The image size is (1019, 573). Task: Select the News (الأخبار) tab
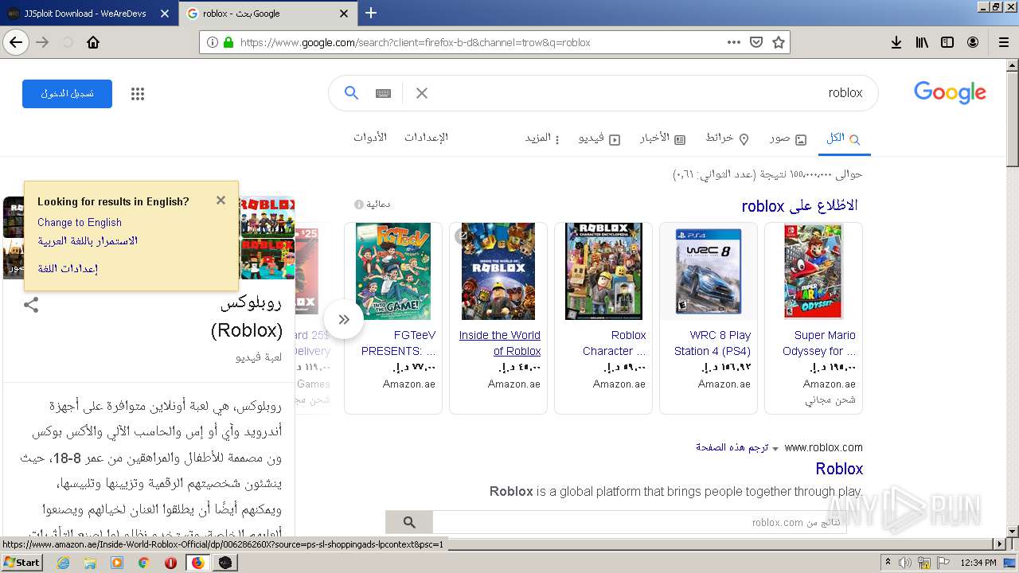[662, 138]
